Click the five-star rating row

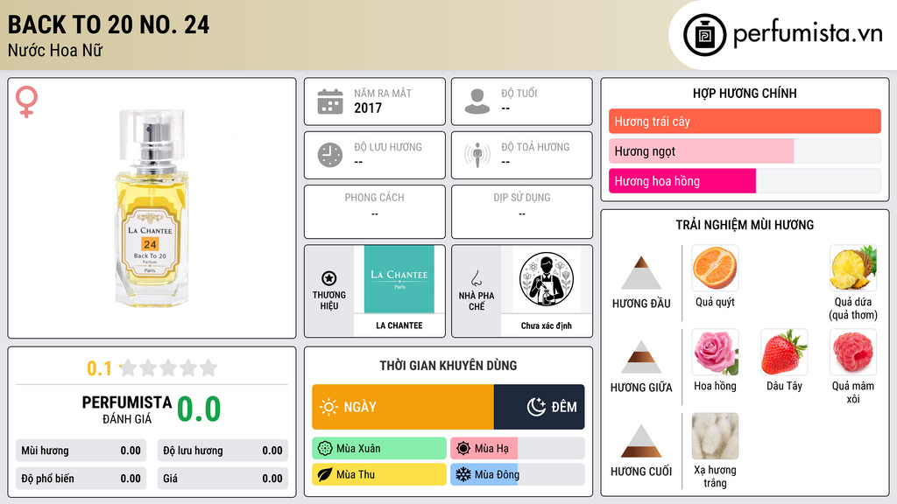pyautogui.click(x=168, y=367)
